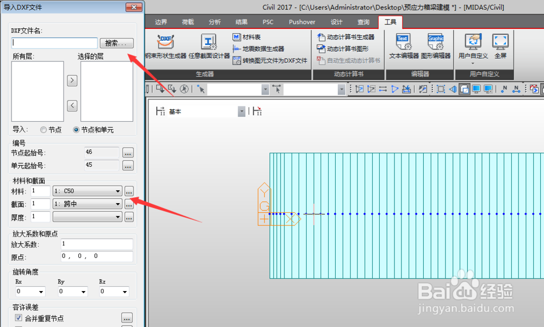The width and height of the screenshot is (544, 327).
Task: Click the ... button beside 节点起始号
Action: [128, 153]
